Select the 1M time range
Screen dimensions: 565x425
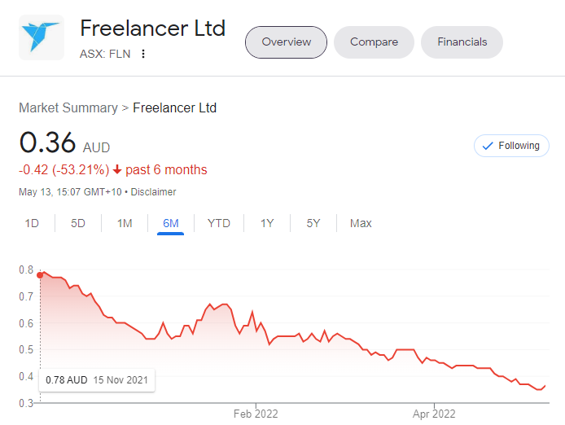click(x=125, y=223)
